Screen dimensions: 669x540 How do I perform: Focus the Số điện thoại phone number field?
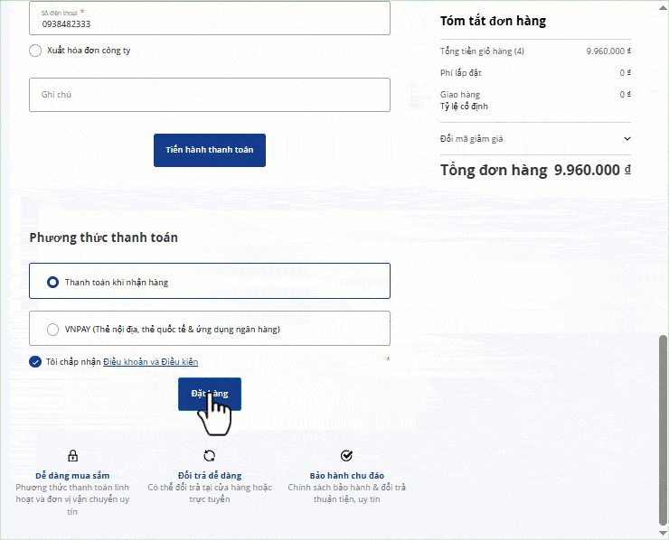tap(209, 23)
